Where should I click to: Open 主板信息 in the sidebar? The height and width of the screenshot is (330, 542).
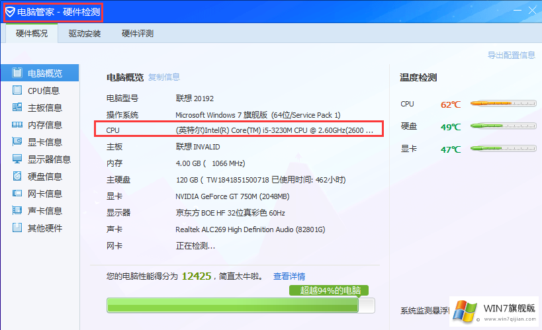[x=40, y=108]
